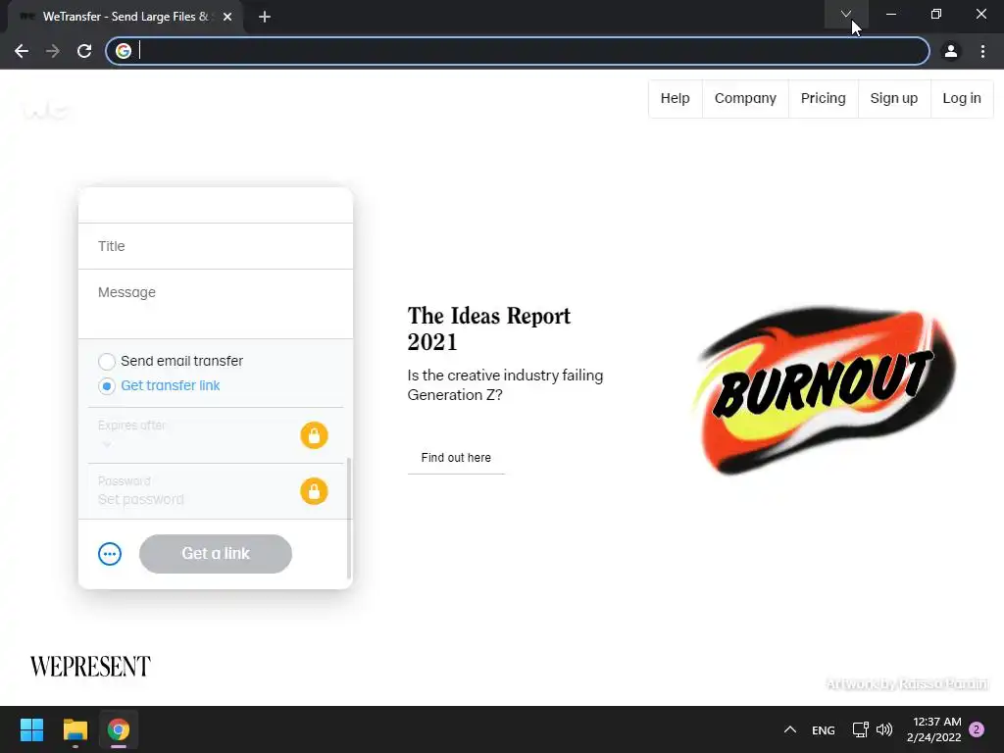Reload the page with the refresh icon
The height and width of the screenshot is (753, 1004).
(x=84, y=51)
